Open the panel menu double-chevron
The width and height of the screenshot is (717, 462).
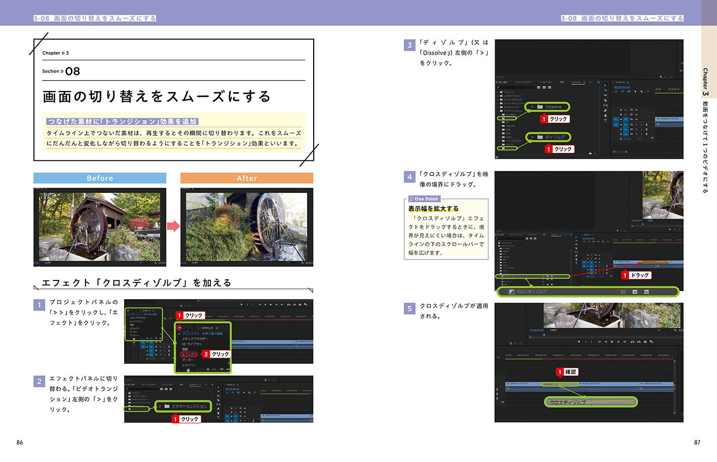click(x=179, y=328)
